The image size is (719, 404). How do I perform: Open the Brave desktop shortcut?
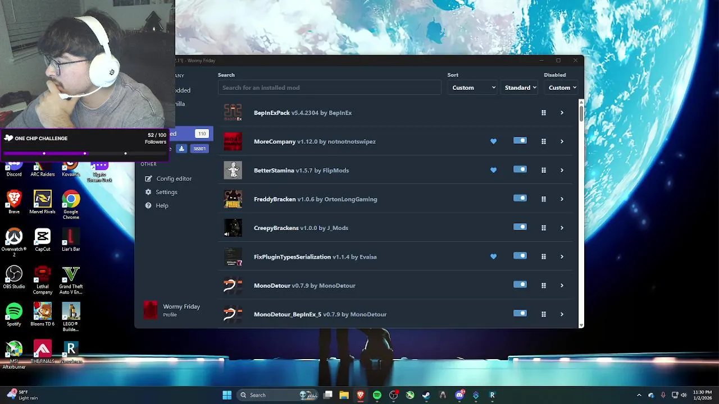pyautogui.click(x=14, y=203)
